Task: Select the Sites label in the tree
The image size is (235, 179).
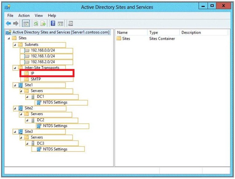Action: [22, 38]
